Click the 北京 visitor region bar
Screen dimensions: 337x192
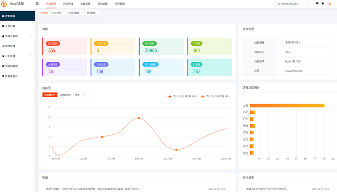tap(253, 112)
